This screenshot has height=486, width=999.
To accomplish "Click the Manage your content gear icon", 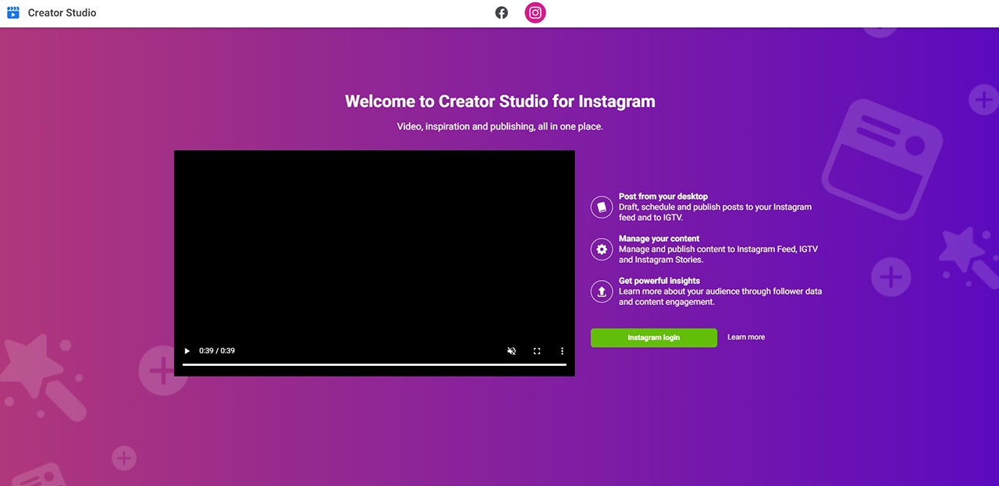I will [602, 249].
